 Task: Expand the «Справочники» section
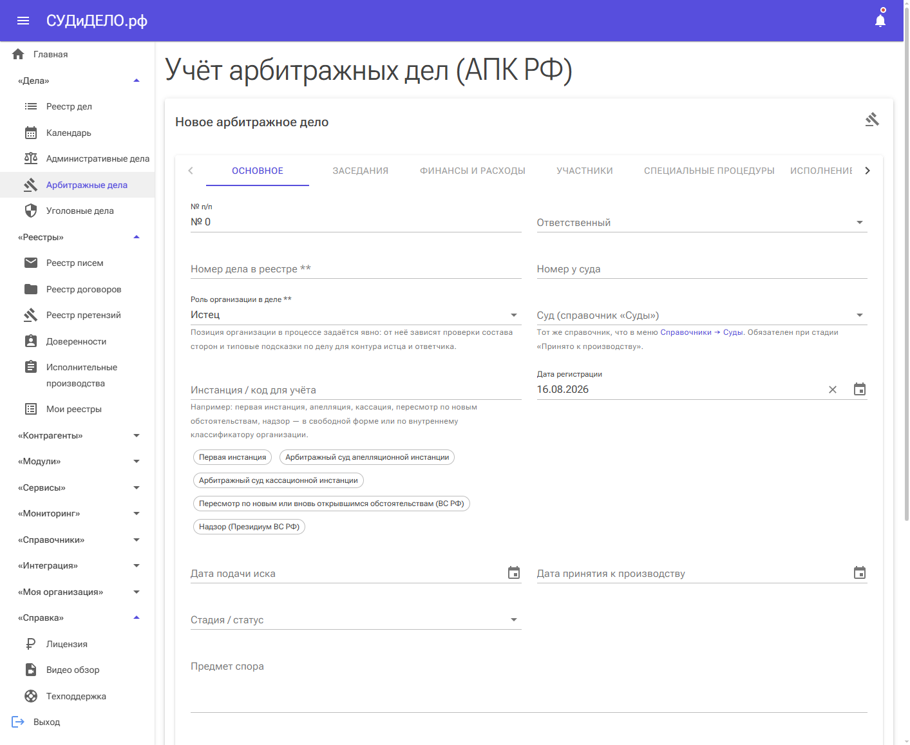tap(137, 540)
